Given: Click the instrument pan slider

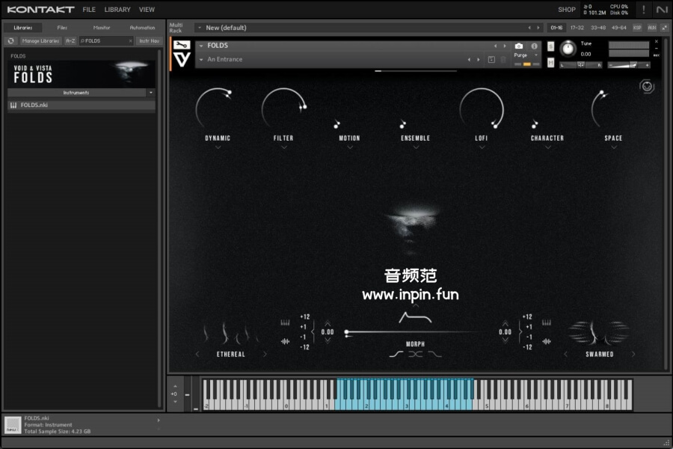Looking at the screenshot, I should click(x=581, y=65).
